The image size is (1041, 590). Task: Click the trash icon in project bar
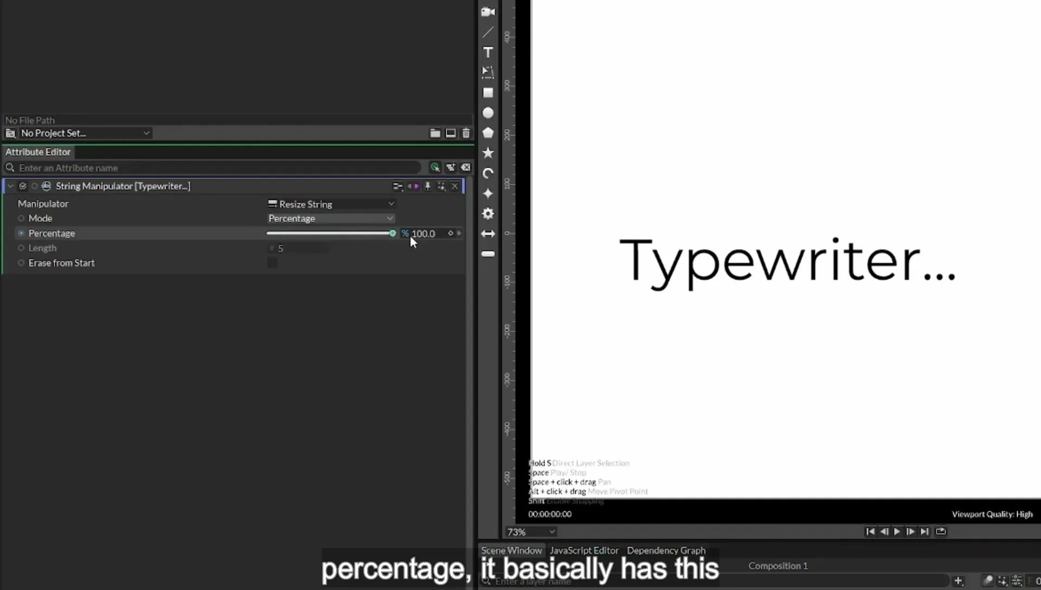(x=466, y=133)
